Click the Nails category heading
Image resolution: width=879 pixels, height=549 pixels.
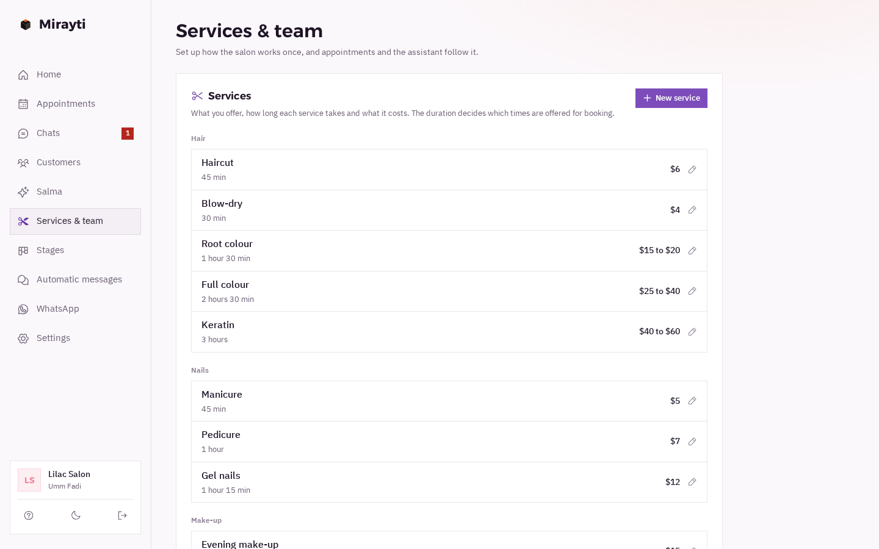[x=200, y=370]
